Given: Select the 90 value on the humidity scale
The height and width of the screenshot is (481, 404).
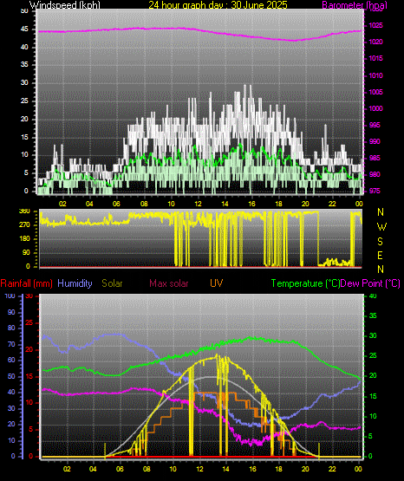Looking at the screenshot, I should [11, 312].
